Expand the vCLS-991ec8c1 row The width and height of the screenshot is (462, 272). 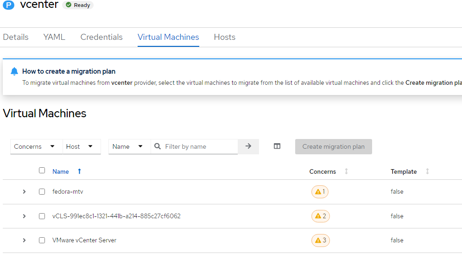24,216
